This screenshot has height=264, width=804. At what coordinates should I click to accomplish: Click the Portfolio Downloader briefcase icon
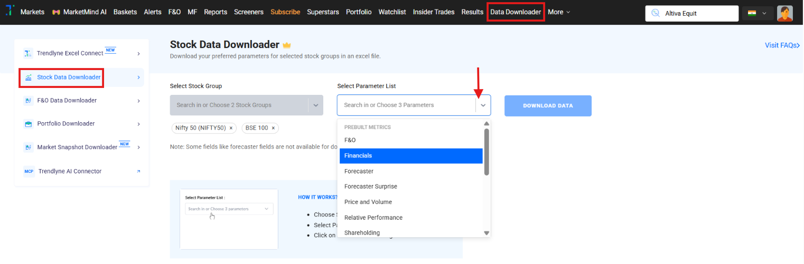click(x=29, y=124)
